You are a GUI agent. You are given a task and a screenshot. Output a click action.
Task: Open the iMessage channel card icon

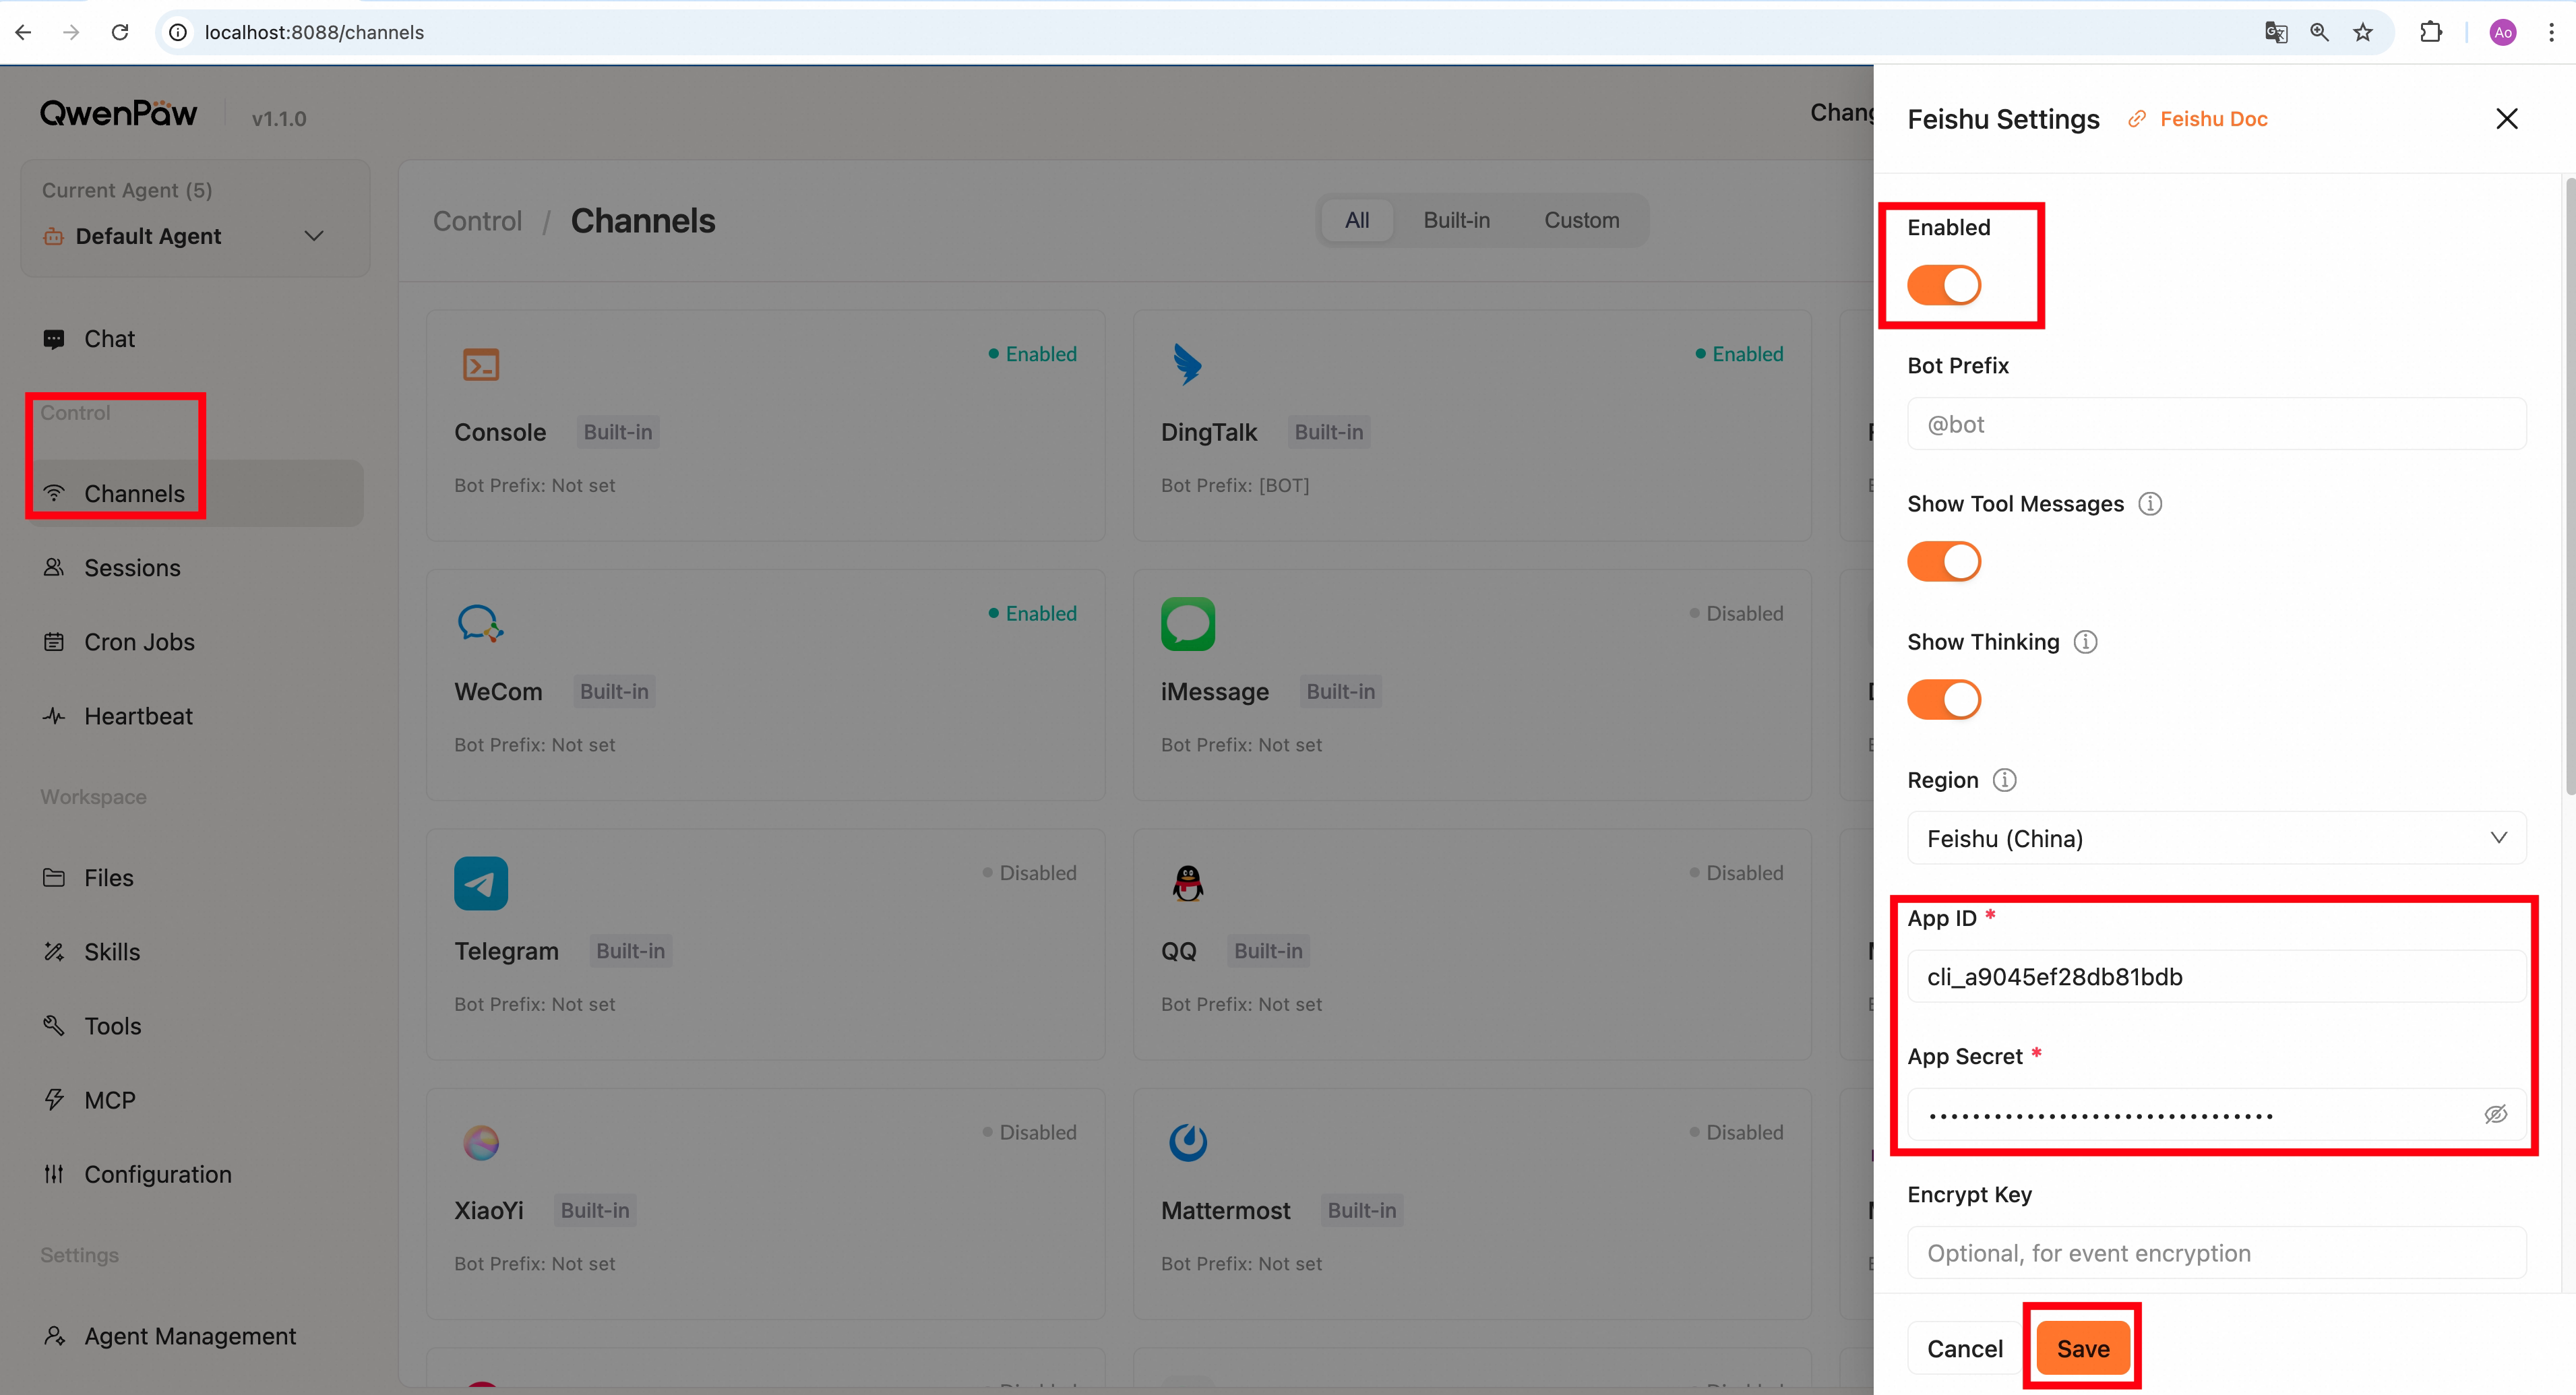(x=1188, y=624)
